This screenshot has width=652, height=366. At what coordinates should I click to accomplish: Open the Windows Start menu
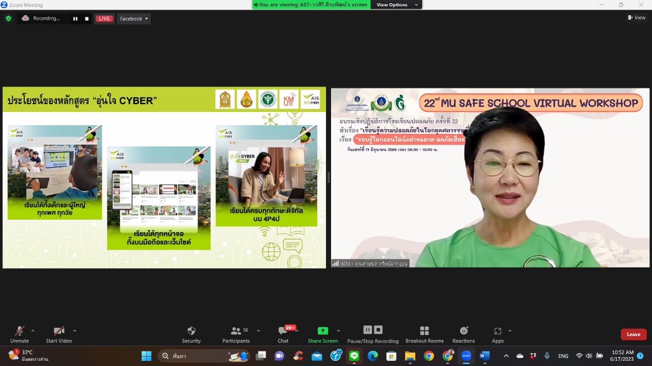(x=146, y=356)
